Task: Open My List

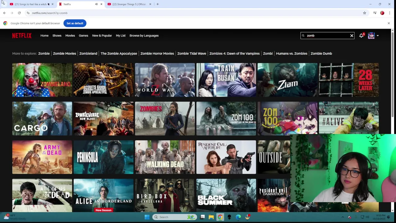Action: click(121, 36)
